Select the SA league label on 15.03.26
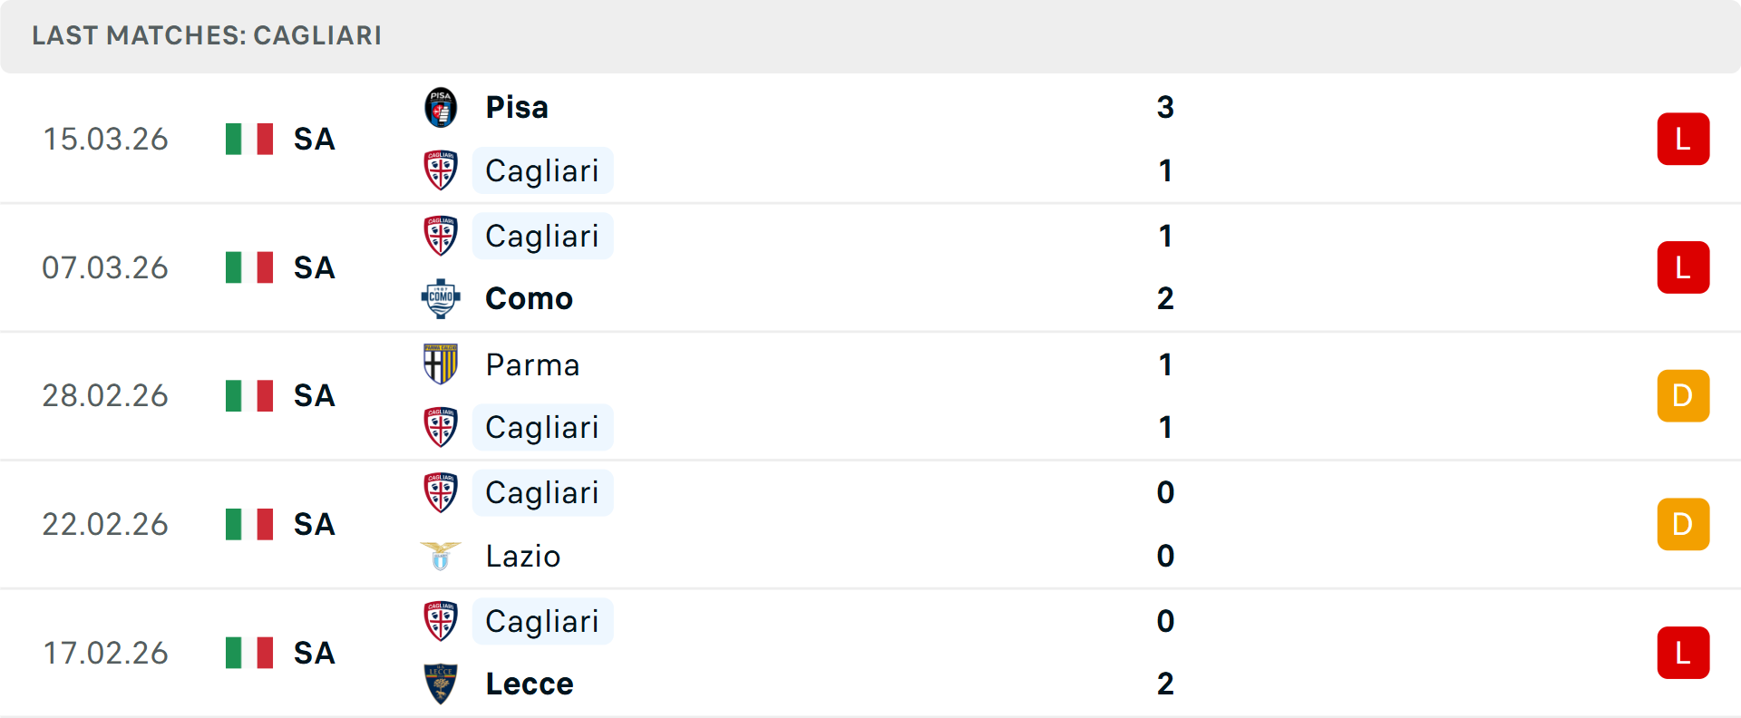This screenshot has height=718, width=1741. click(x=315, y=139)
